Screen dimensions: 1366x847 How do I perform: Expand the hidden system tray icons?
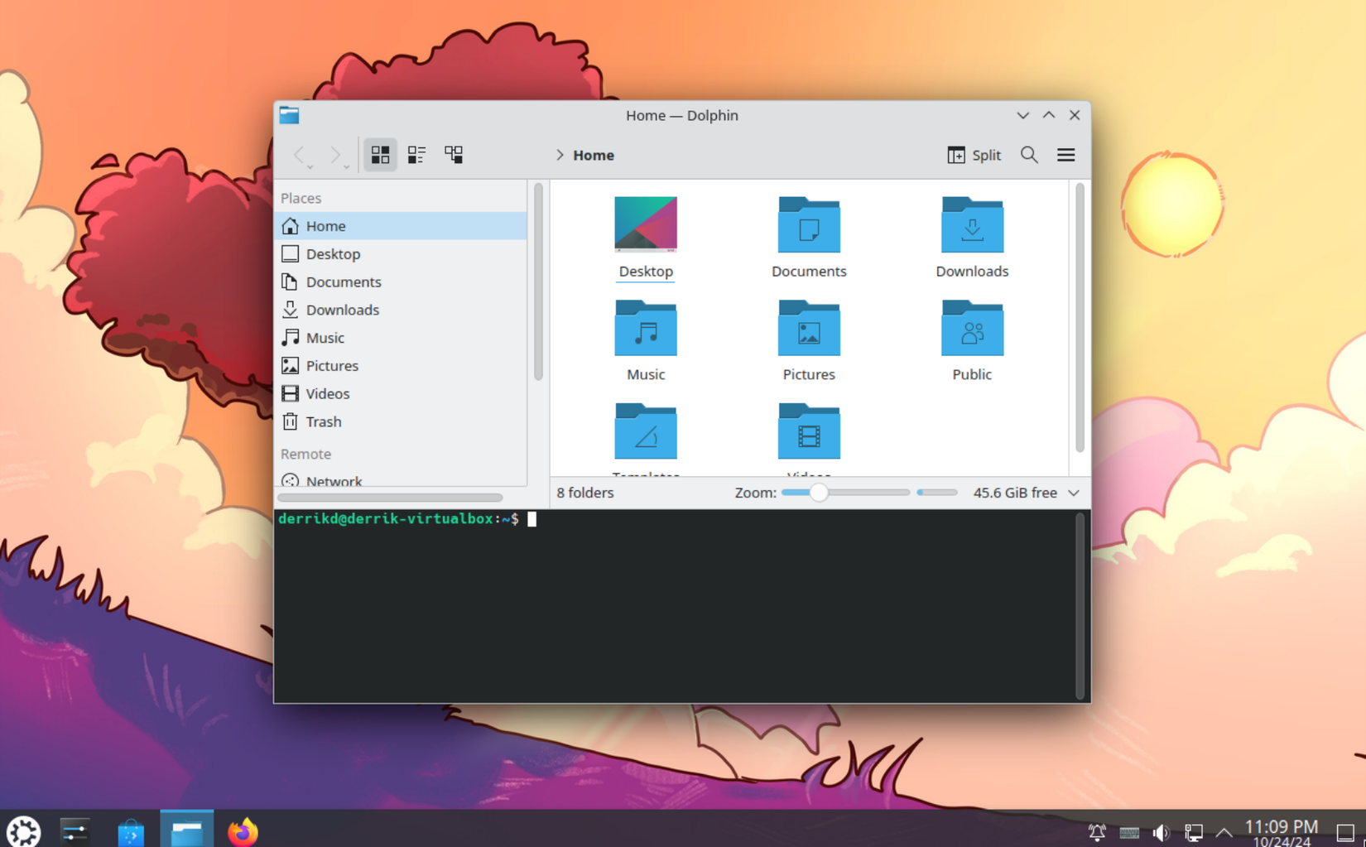(1224, 832)
